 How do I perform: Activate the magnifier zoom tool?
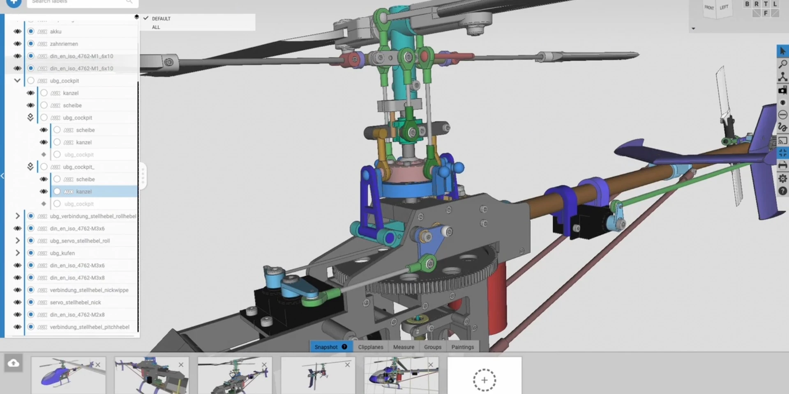point(782,64)
